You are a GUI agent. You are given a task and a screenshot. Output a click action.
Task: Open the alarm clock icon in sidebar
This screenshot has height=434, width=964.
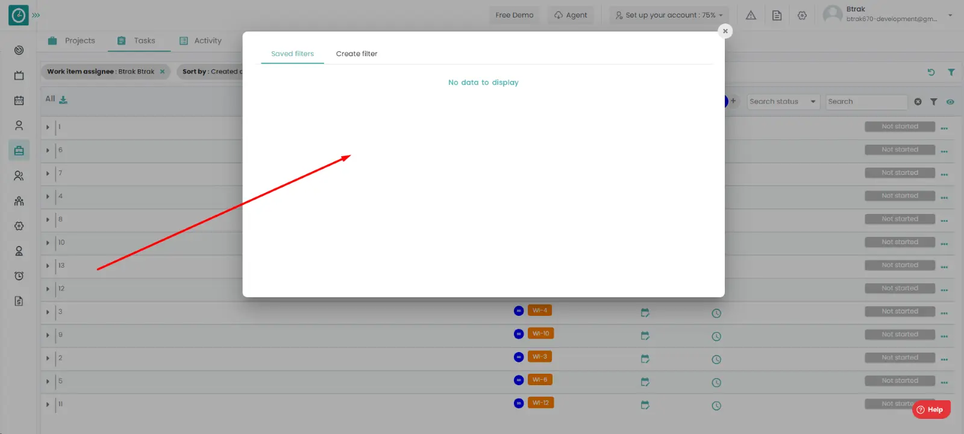[19, 276]
